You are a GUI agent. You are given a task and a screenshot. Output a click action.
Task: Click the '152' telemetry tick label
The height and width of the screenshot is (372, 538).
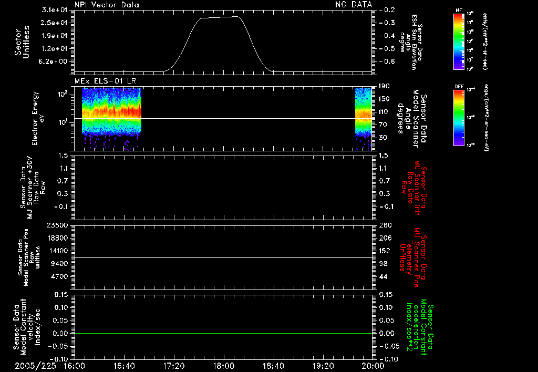tap(385, 251)
